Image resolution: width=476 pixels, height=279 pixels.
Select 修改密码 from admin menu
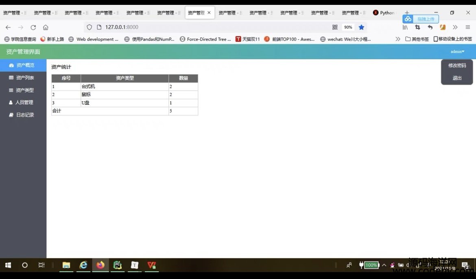(457, 65)
